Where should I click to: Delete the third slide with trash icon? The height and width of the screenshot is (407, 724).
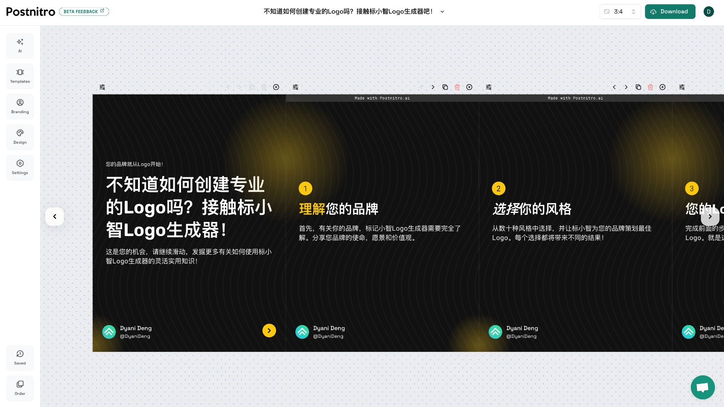tap(650, 87)
